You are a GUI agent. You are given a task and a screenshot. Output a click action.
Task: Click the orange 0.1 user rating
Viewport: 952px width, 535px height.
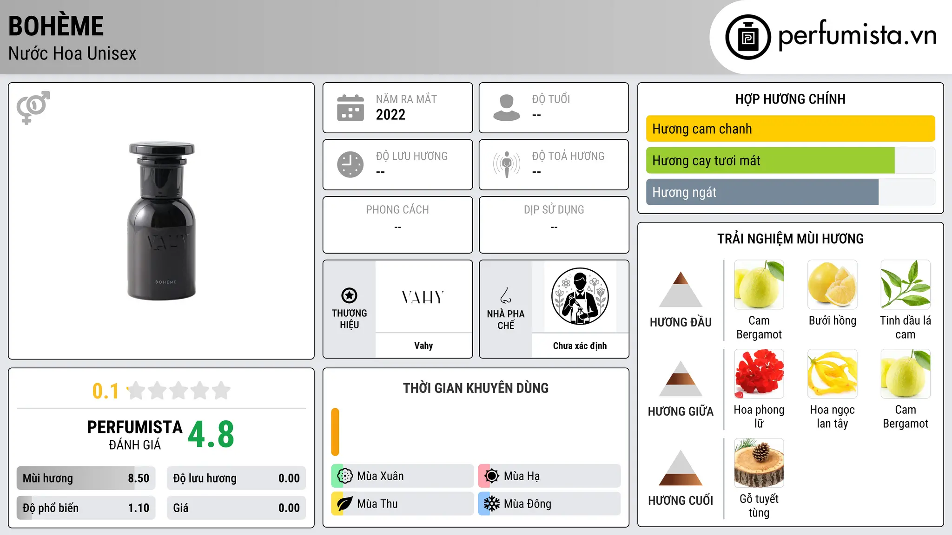click(106, 391)
